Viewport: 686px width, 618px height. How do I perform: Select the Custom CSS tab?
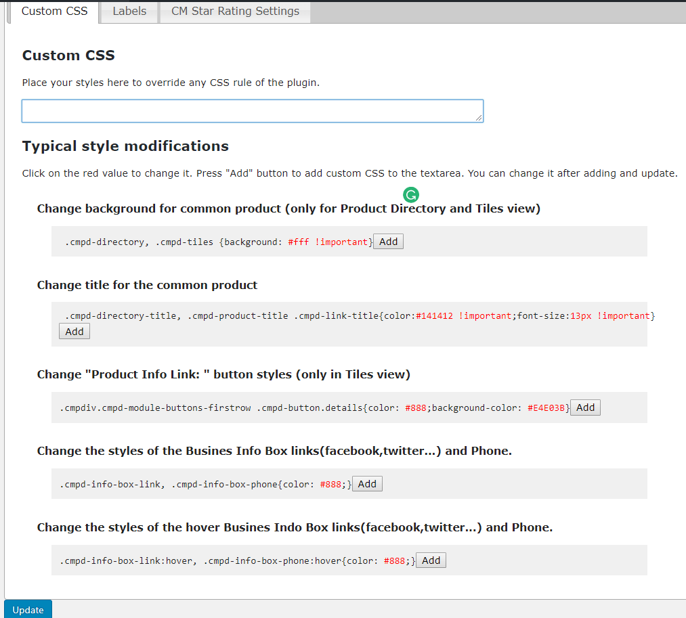pyautogui.click(x=54, y=12)
